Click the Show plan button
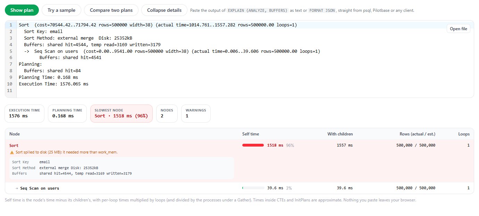479x216 pixels. tap(22, 10)
